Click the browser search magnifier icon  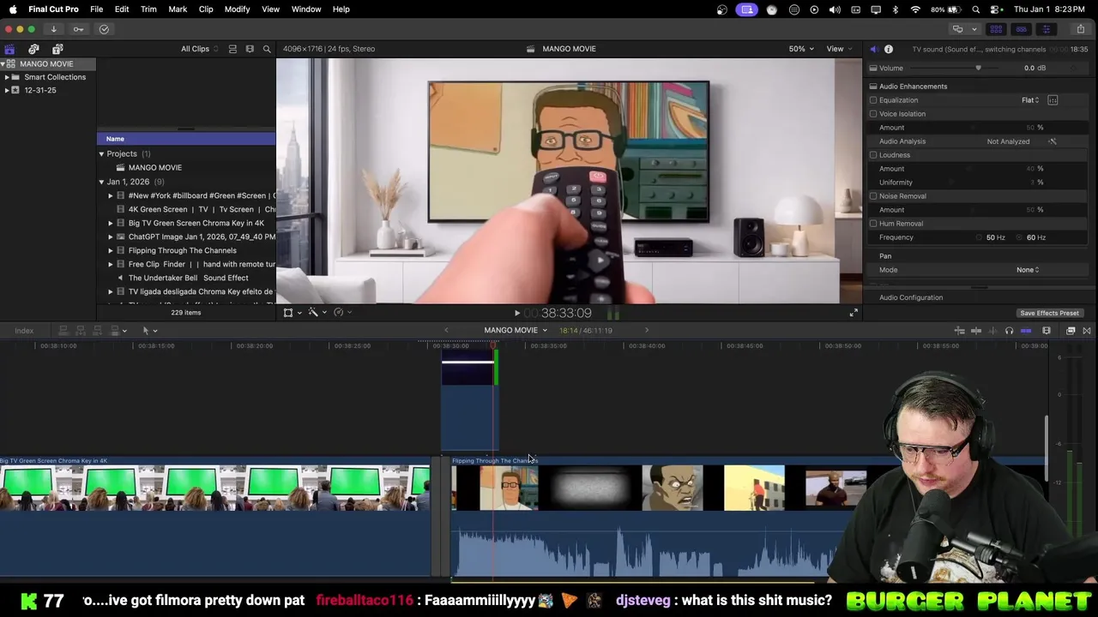267,49
